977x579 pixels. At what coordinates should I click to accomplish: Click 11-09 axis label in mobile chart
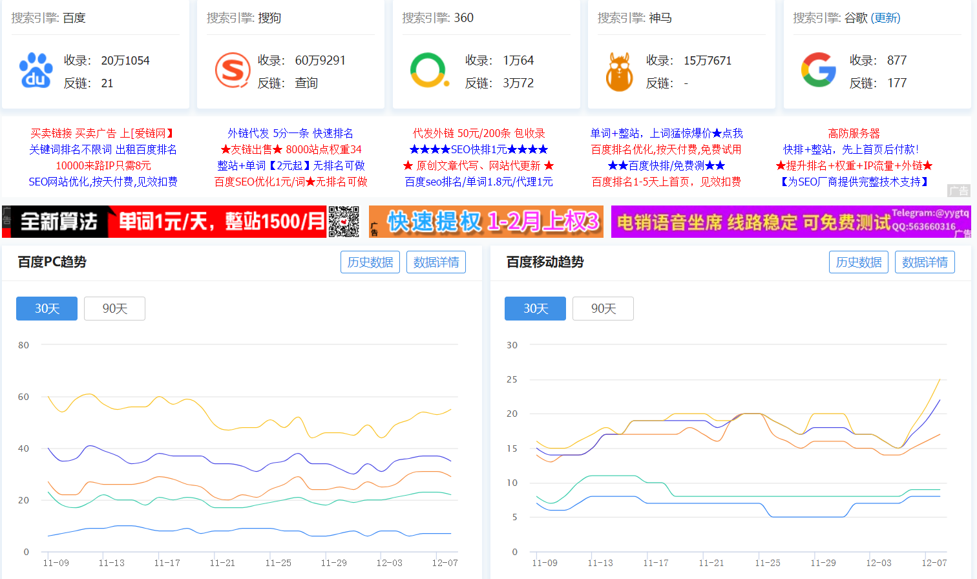(x=544, y=563)
